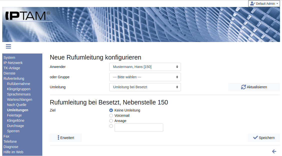
Task: Open the Hilfe im Web link
Action: [x=13, y=152]
